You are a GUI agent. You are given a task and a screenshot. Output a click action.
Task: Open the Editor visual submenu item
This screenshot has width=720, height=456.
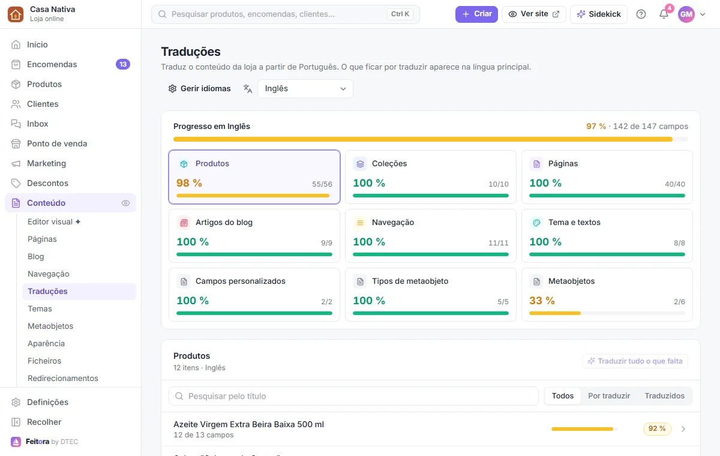pyautogui.click(x=79, y=221)
